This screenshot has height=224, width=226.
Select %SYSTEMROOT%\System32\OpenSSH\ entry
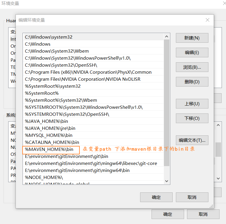(94, 114)
